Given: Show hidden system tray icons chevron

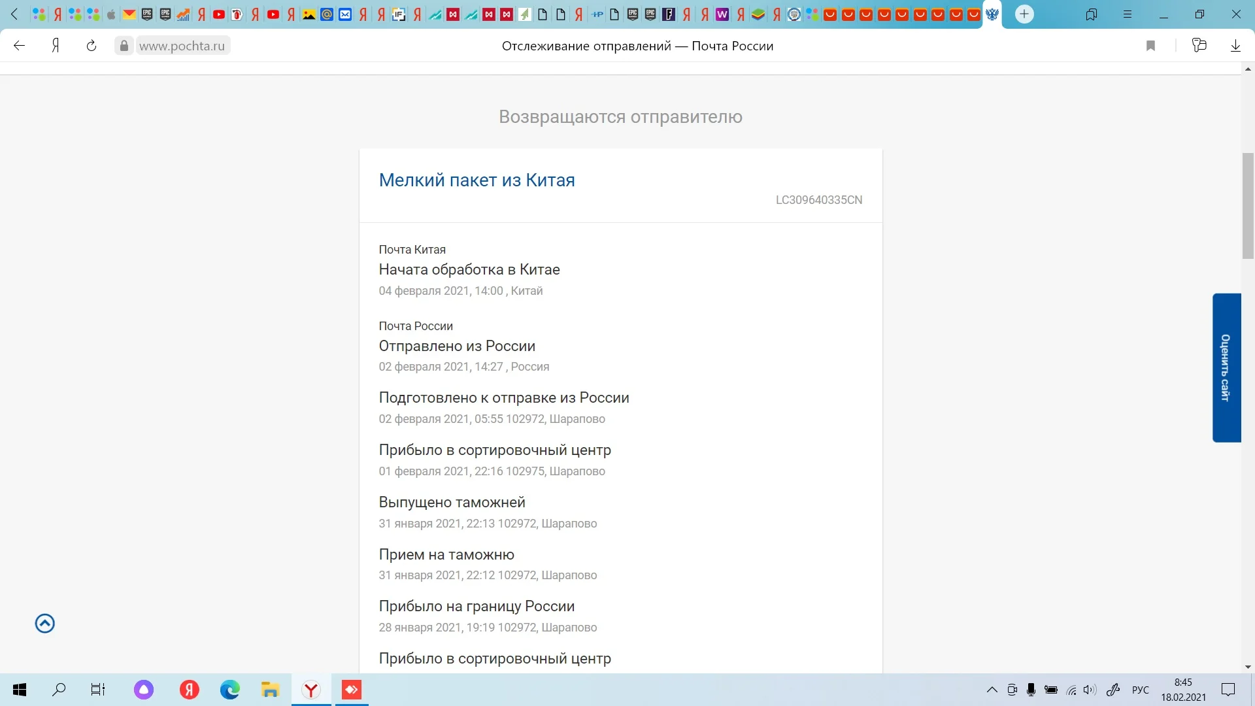Looking at the screenshot, I should [992, 690].
